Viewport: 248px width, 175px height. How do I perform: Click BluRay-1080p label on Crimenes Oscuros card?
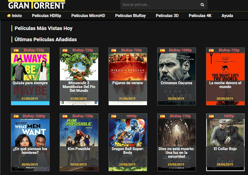click(180, 50)
